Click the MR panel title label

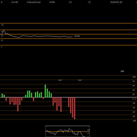122,71
